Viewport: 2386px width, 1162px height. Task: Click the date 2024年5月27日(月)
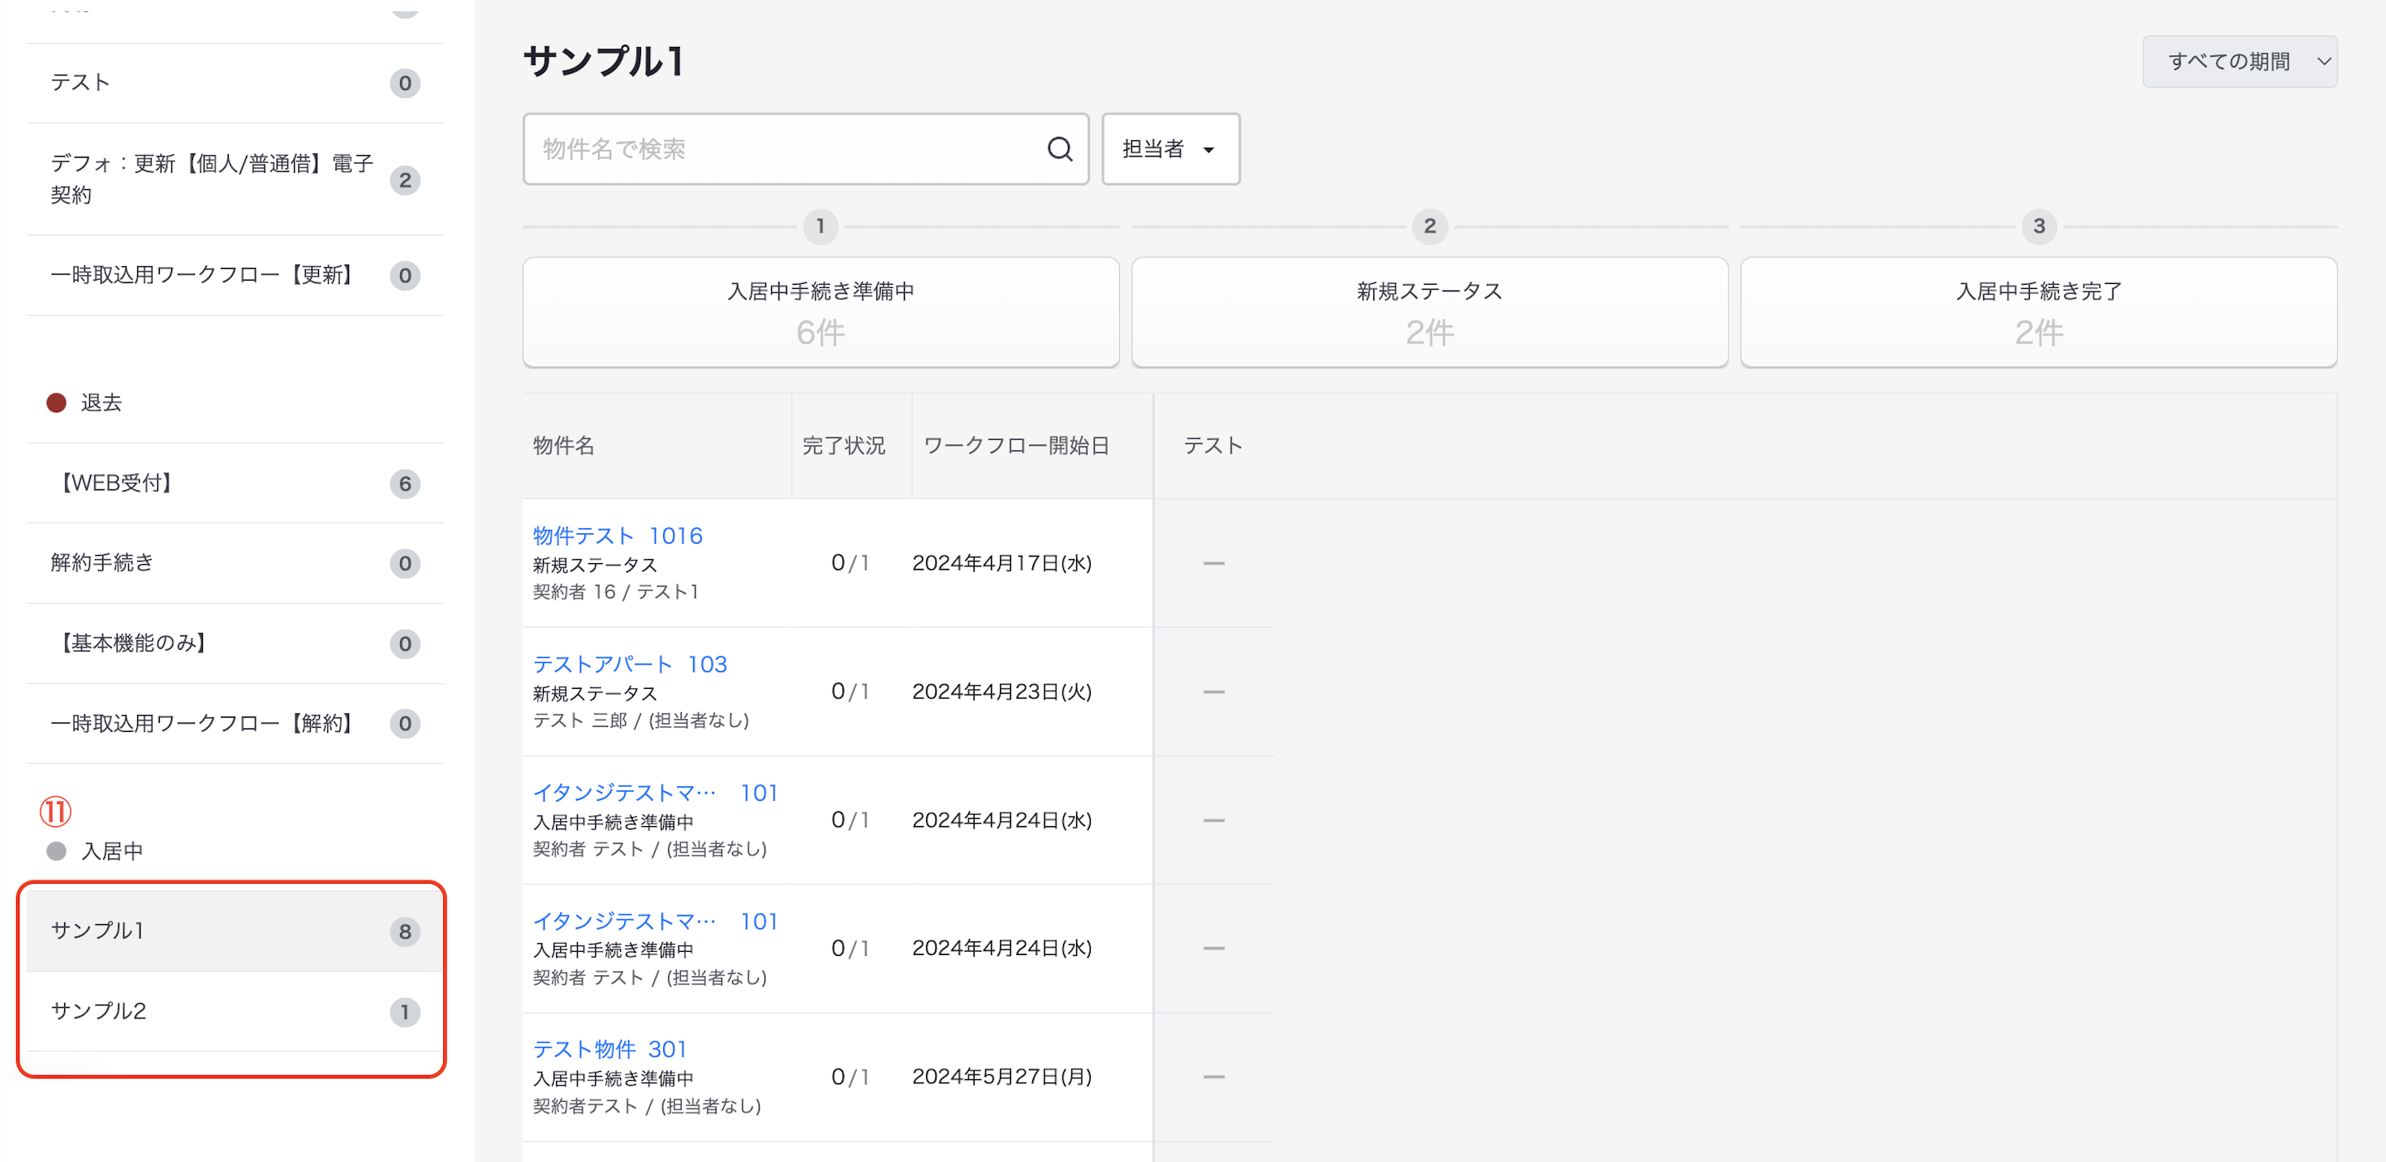(x=1001, y=1076)
